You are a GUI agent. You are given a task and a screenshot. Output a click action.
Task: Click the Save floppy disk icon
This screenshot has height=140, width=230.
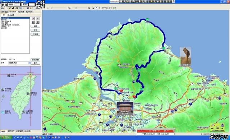tap(13, 8)
